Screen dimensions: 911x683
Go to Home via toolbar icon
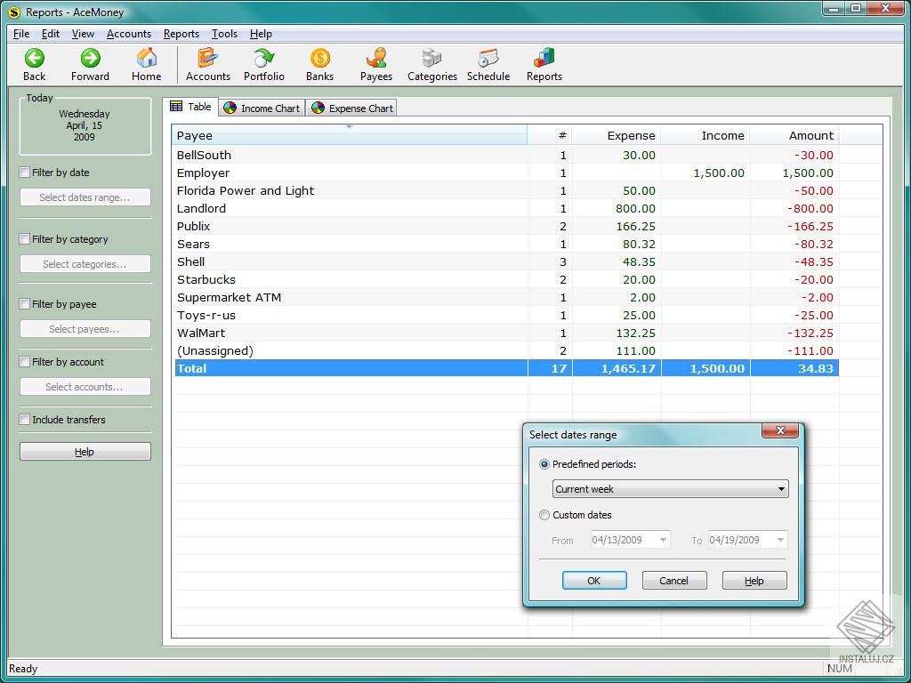point(147,59)
